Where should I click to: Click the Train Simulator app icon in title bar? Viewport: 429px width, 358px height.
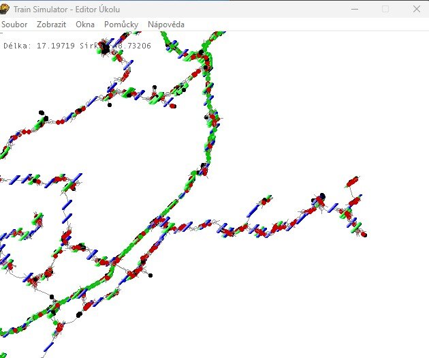(4, 9)
